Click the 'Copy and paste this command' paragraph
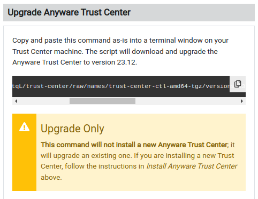The width and height of the screenshot is (258, 199). (x=120, y=51)
